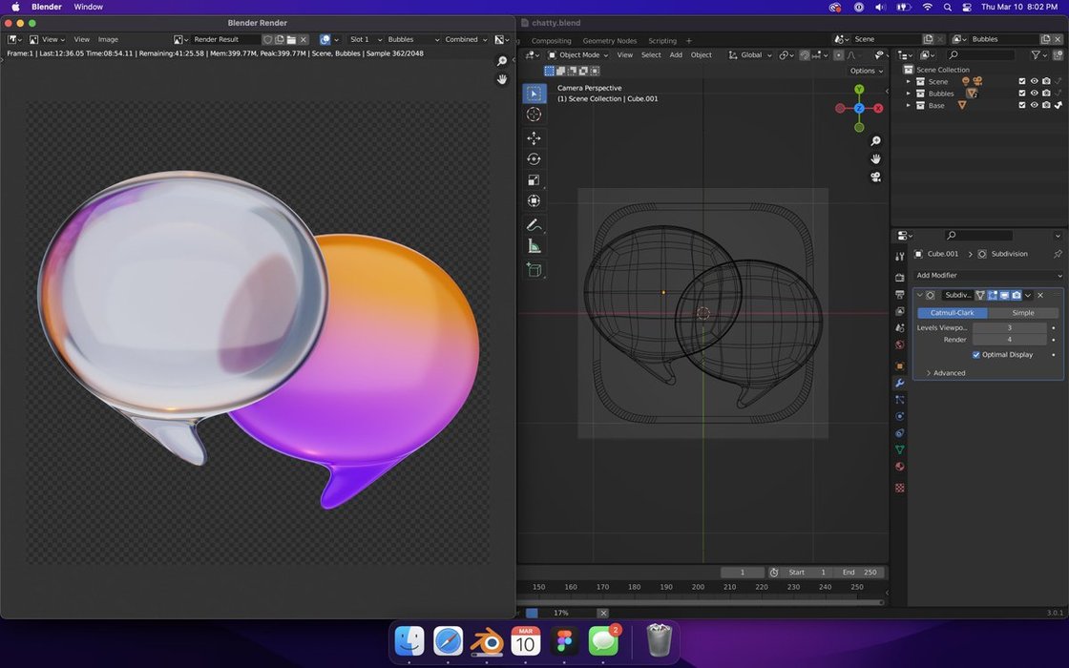Open Figma from the Dock
This screenshot has height=668, width=1069.
[564, 640]
